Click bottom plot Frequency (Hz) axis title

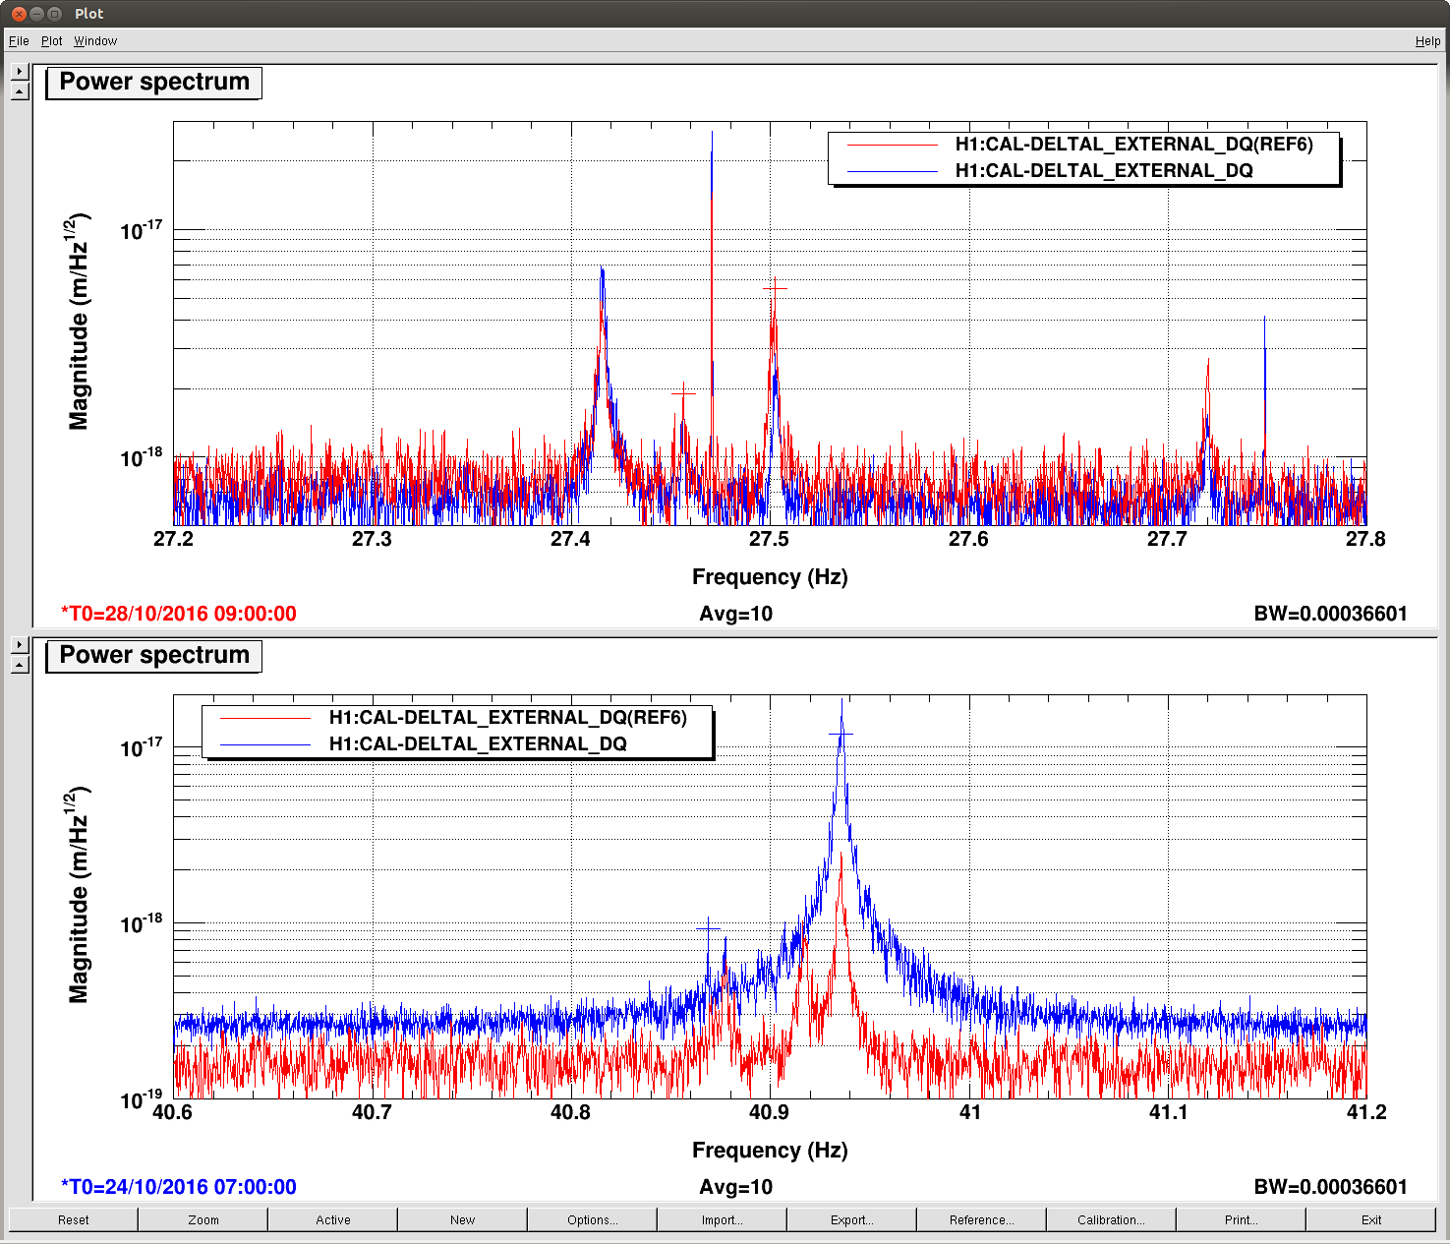[x=770, y=1151]
